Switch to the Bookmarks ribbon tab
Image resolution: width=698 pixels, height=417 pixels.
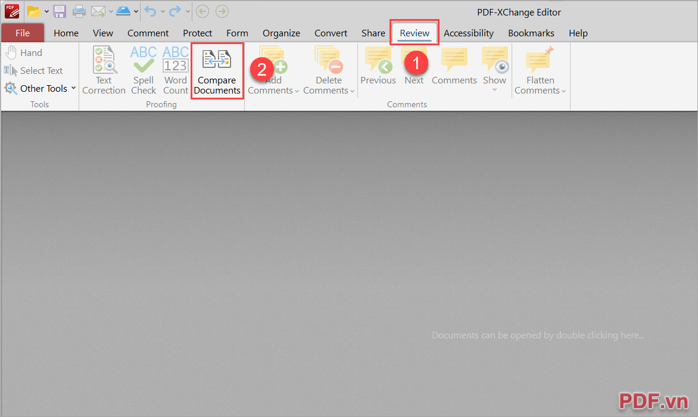pos(531,33)
